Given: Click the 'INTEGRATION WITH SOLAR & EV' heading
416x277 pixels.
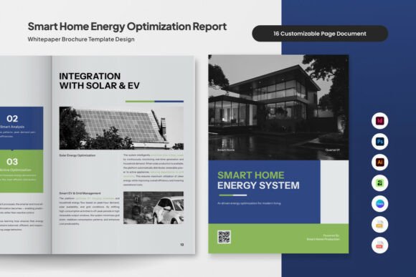Looking at the screenshot, I should click(99, 81).
